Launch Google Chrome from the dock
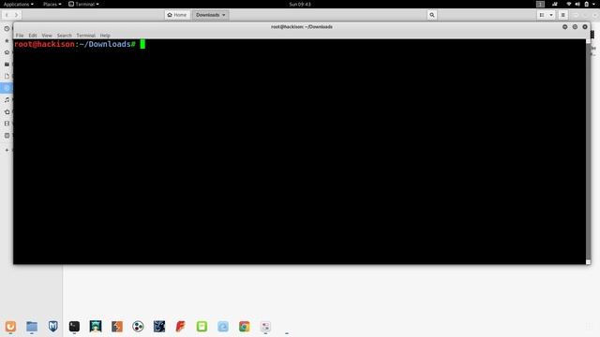The height and width of the screenshot is (337, 600). tap(244, 327)
